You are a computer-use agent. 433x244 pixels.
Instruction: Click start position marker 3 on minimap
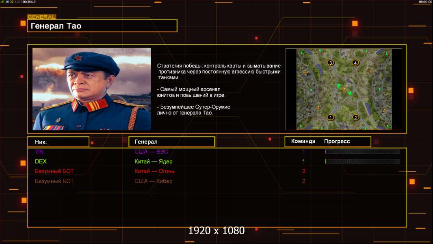[x=331, y=63]
